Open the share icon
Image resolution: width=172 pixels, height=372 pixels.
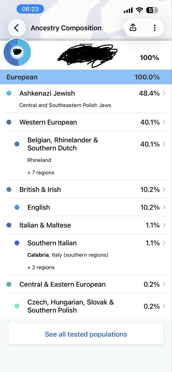[x=133, y=28]
